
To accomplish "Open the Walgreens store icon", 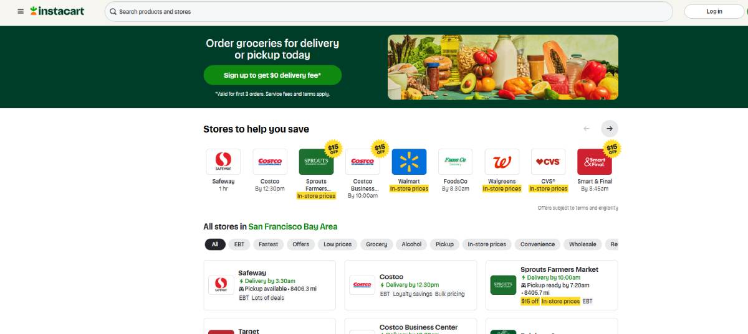I will click(x=502, y=162).
